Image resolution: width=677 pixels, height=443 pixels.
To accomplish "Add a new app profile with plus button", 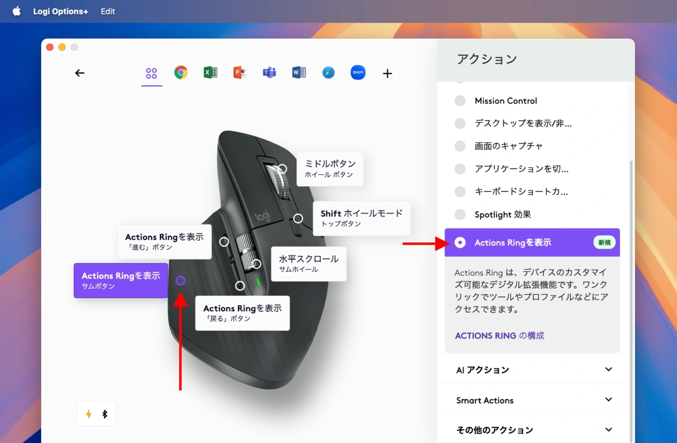I will click(x=387, y=73).
